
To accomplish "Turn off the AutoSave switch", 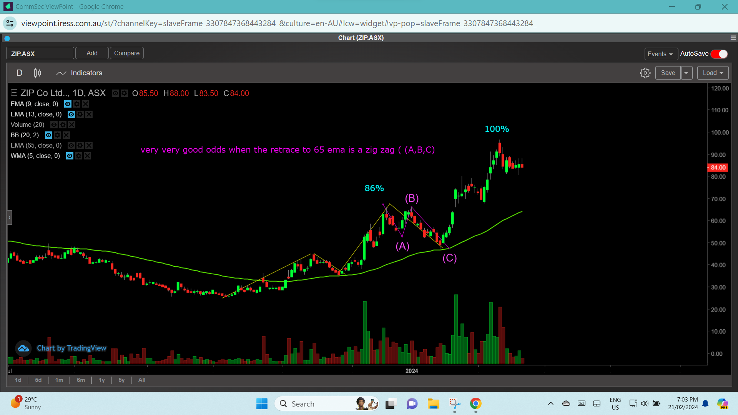I will 719,54.
